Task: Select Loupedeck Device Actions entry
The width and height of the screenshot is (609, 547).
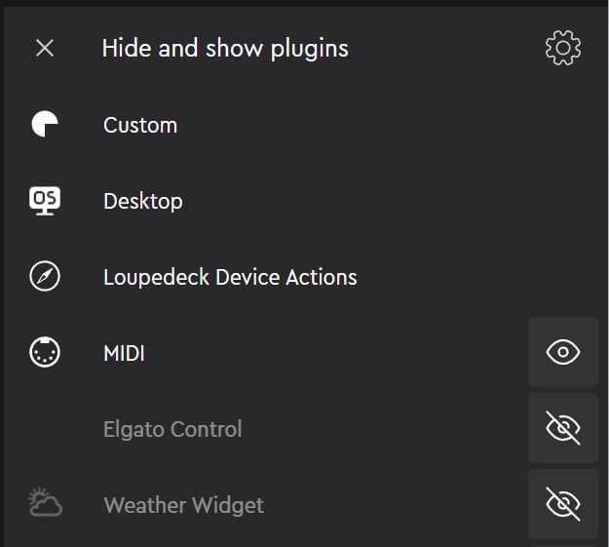Action: (x=230, y=277)
